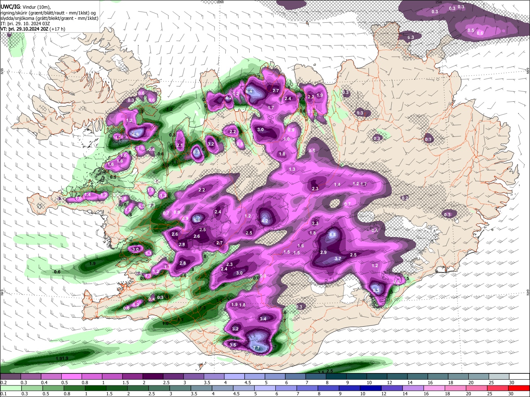Click the 2.9 precipitation value on map
This screenshot has width=530, height=397.
click(x=324, y=252)
